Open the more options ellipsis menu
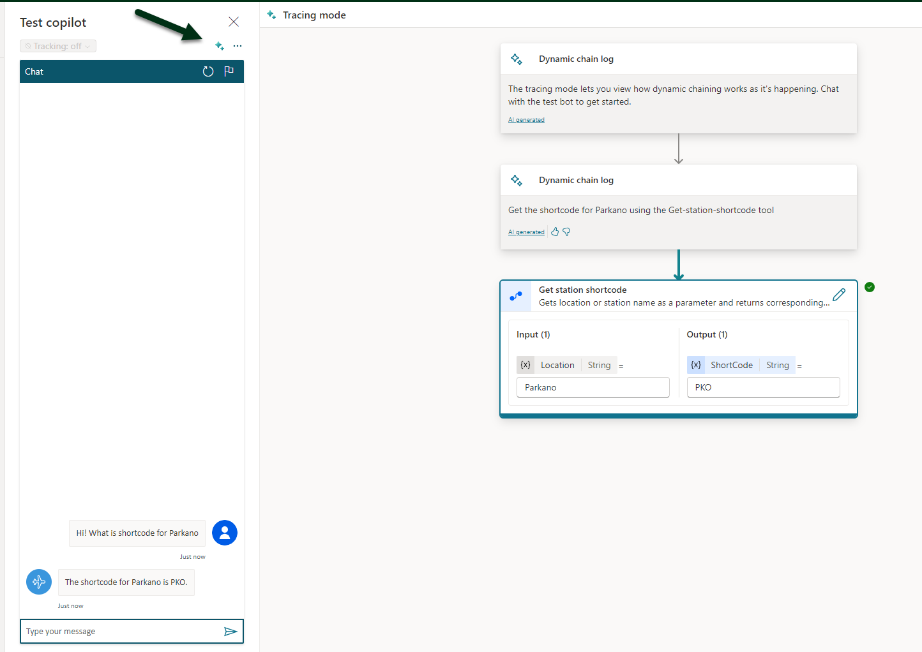The height and width of the screenshot is (652, 922). (x=238, y=46)
